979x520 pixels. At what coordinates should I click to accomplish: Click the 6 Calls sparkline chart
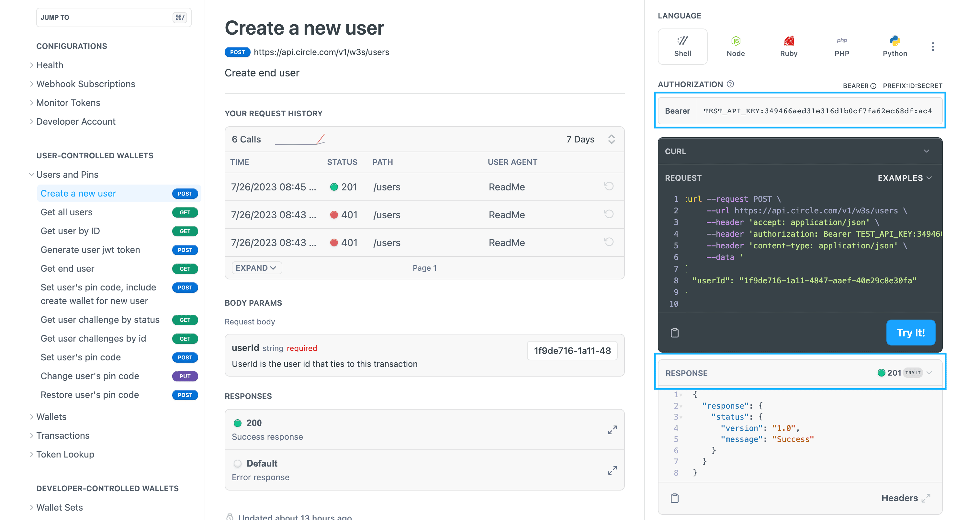point(300,139)
